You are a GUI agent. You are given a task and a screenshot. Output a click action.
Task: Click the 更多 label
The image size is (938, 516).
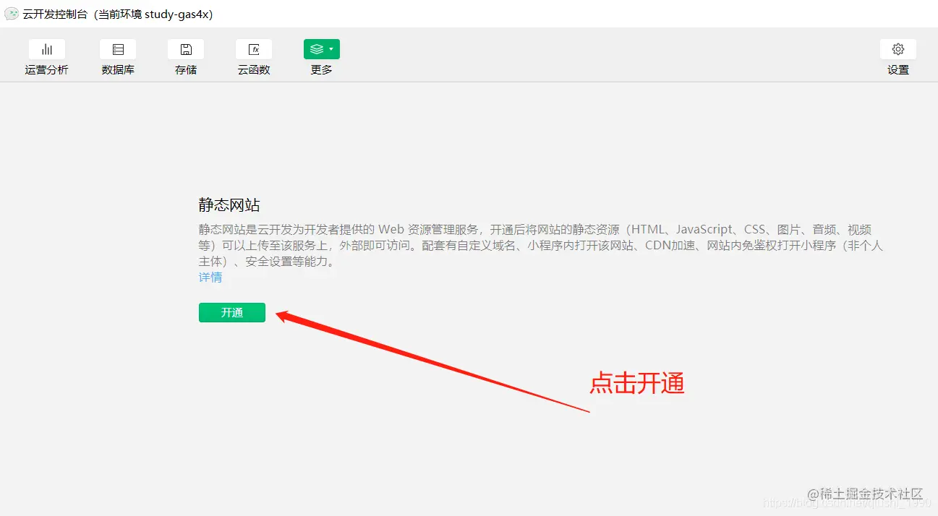[322, 70]
